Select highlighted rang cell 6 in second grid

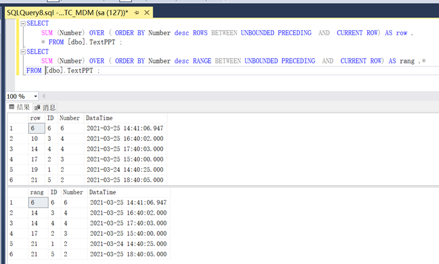pyautogui.click(x=38, y=202)
